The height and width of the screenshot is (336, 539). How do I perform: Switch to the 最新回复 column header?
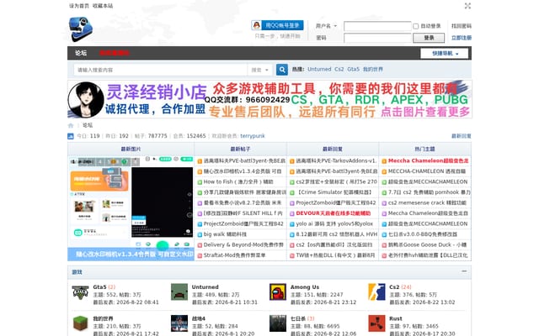(x=333, y=150)
